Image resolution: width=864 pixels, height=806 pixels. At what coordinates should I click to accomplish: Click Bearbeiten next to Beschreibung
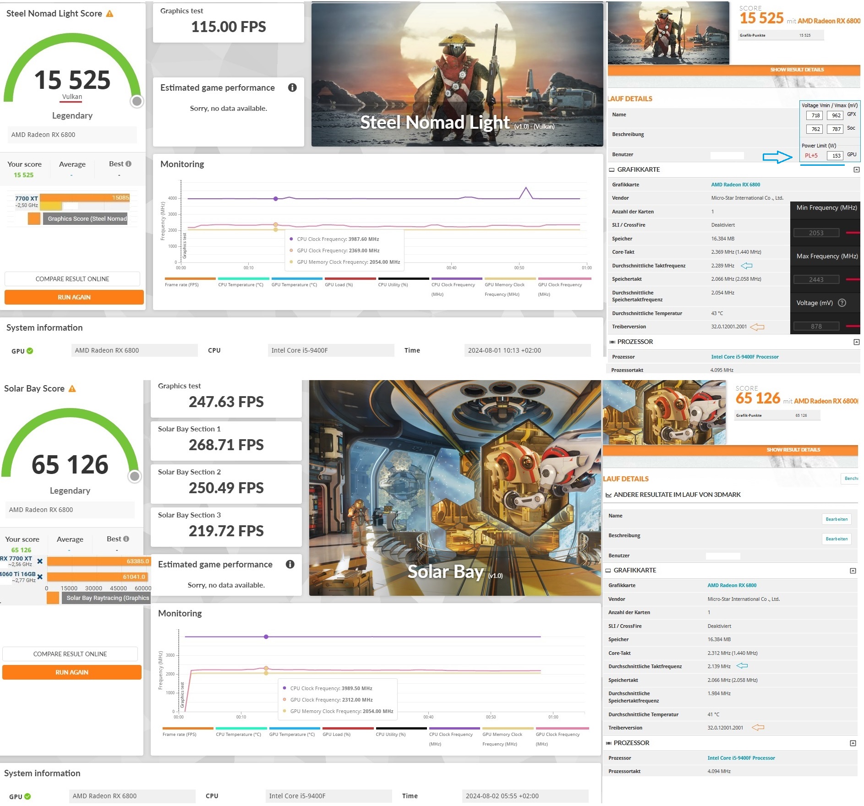pos(837,539)
